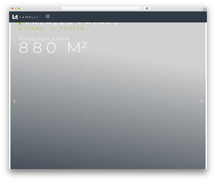Viewport: 216px width, 182px height.
Task: Open the hamburger menu in header
Action: coord(48,16)
